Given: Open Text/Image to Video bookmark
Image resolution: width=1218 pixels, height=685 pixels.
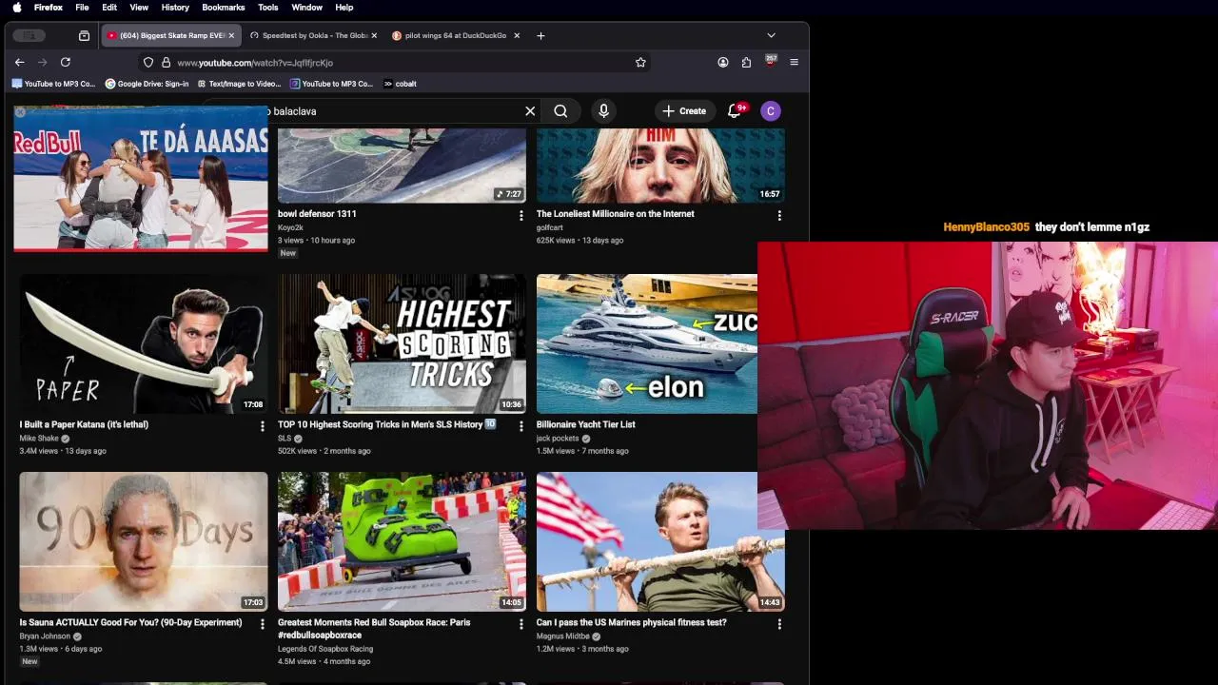Looking at the screenshot, I should pyautogui.click(x=238, y=84).
